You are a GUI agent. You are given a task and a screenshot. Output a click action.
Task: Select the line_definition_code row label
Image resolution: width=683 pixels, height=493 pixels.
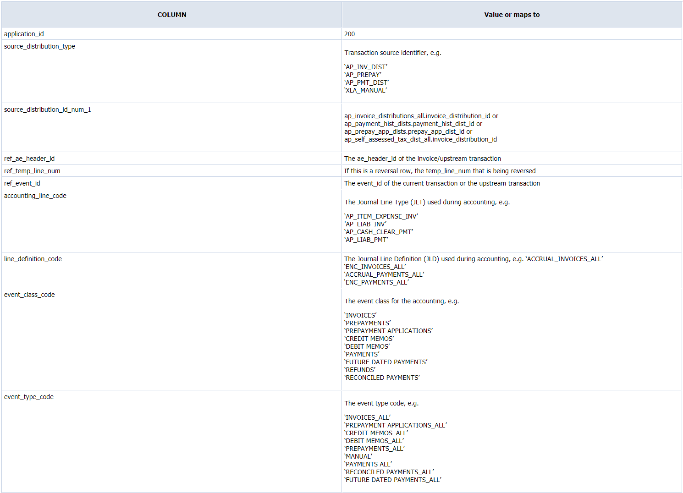point(33,258)
